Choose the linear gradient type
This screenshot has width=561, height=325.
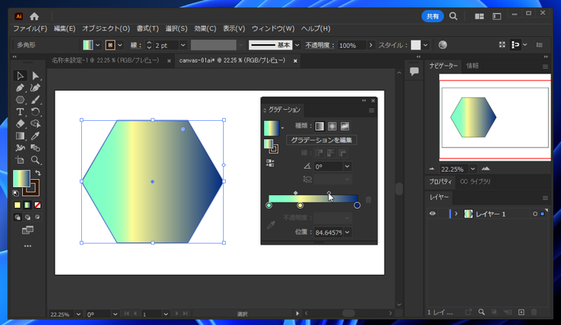pos(320,126)
